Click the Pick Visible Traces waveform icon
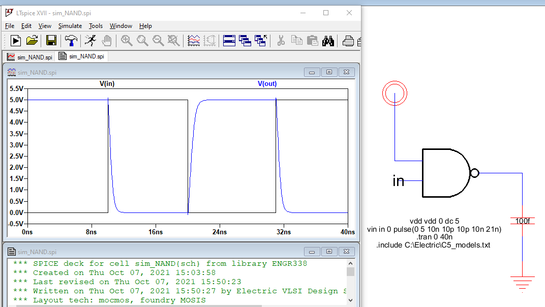This screenshot has width=545, height=307. [194, 41]
